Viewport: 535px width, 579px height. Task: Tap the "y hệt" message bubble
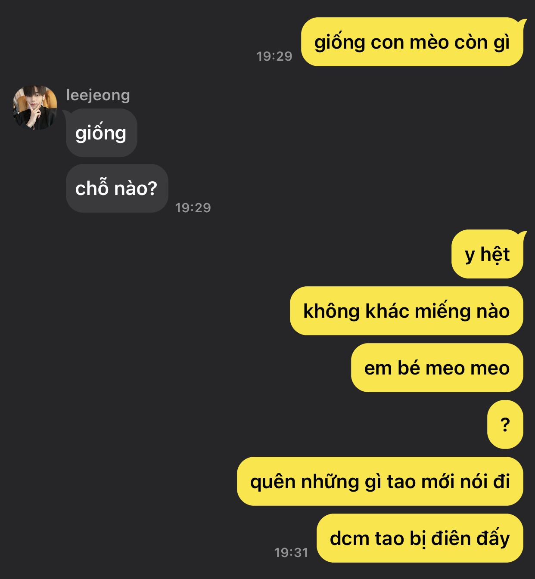pos(487,254)
